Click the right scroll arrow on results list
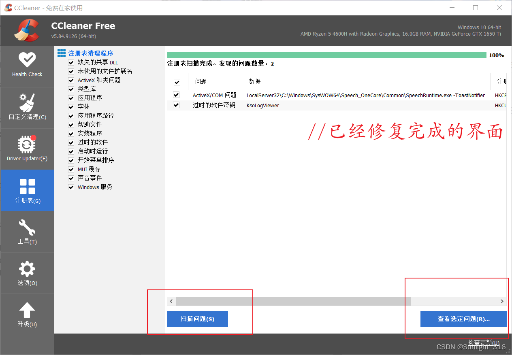512x355 pixels. tap(502, 301)
